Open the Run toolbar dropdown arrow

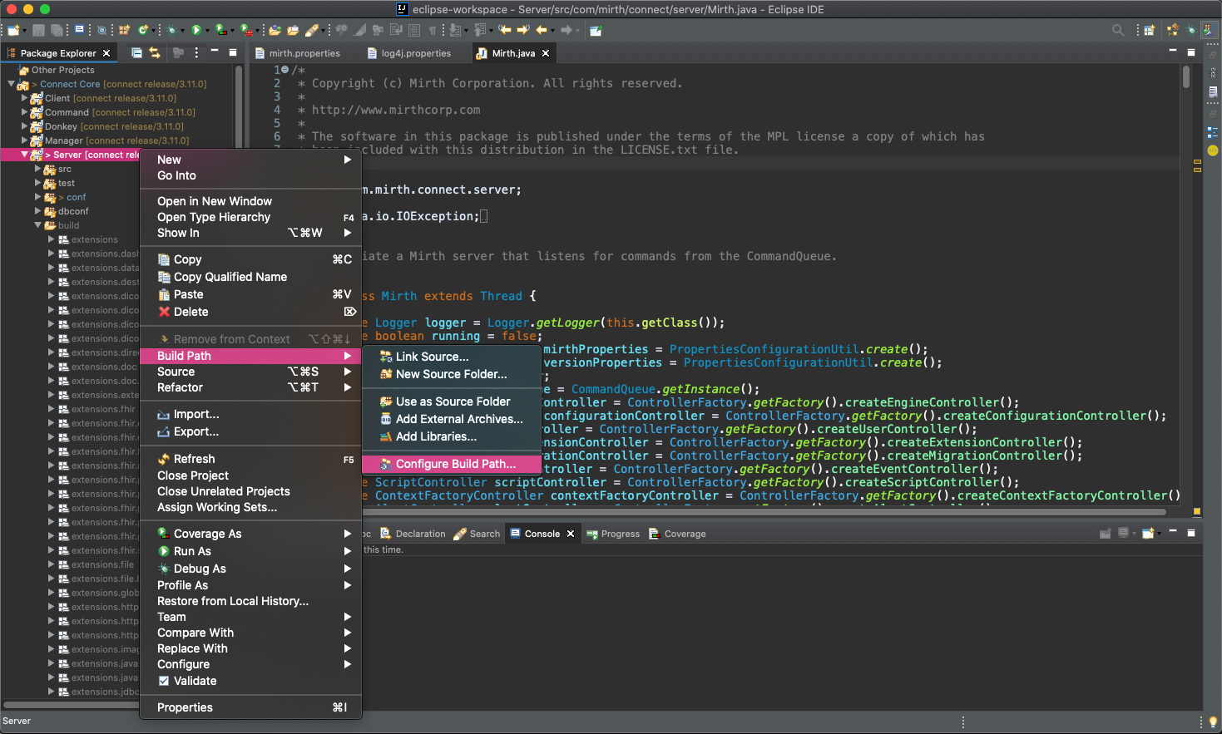[206, 31]
